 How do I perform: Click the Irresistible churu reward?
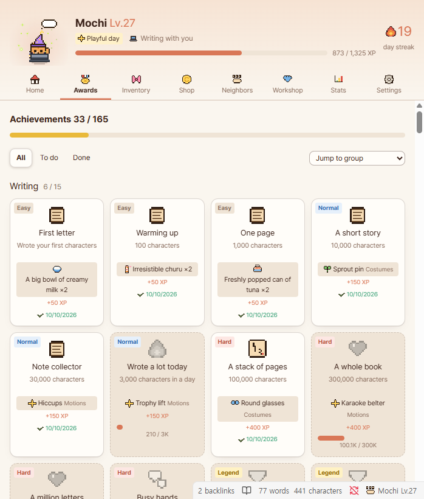(157, 269)
